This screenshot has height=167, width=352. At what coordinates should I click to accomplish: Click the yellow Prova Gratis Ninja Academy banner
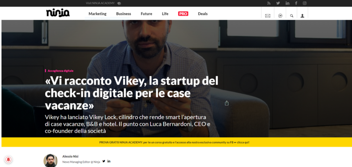pyautogui.click(x=174, y=142)
